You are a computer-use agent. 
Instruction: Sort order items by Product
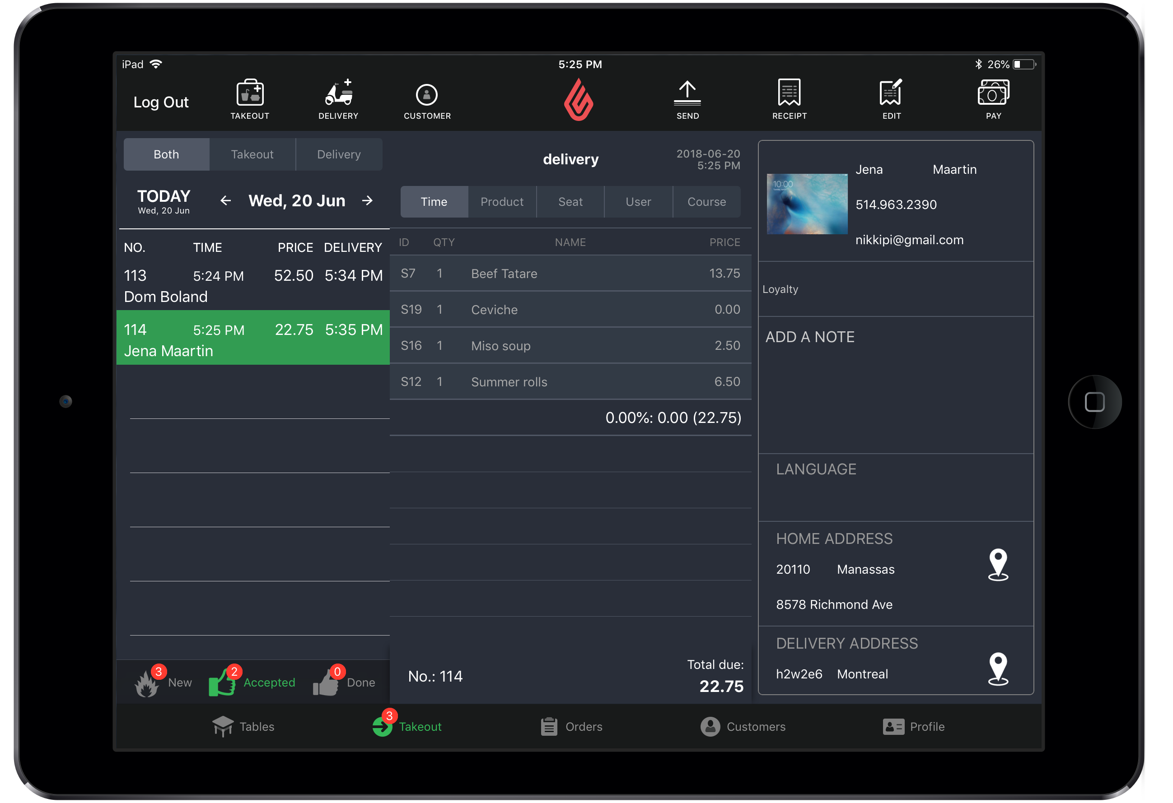[502, 202]
